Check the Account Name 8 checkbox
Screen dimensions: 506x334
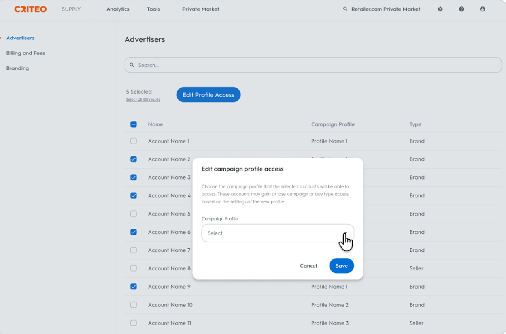134,268
